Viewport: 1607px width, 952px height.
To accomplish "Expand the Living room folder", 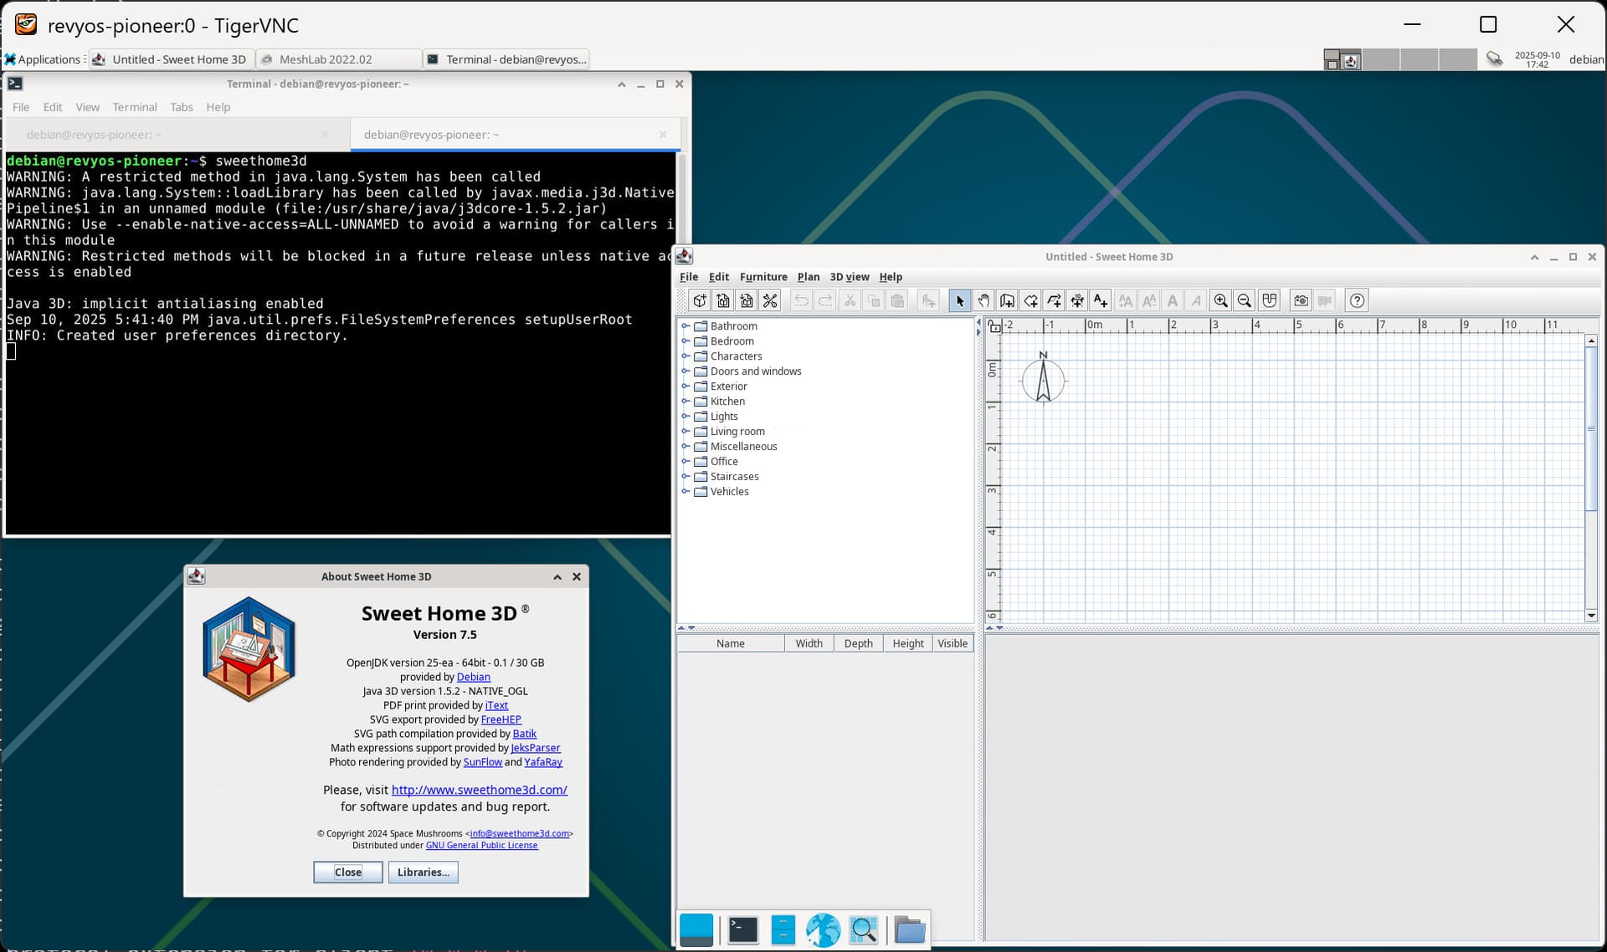I will (x=685, y=432).
